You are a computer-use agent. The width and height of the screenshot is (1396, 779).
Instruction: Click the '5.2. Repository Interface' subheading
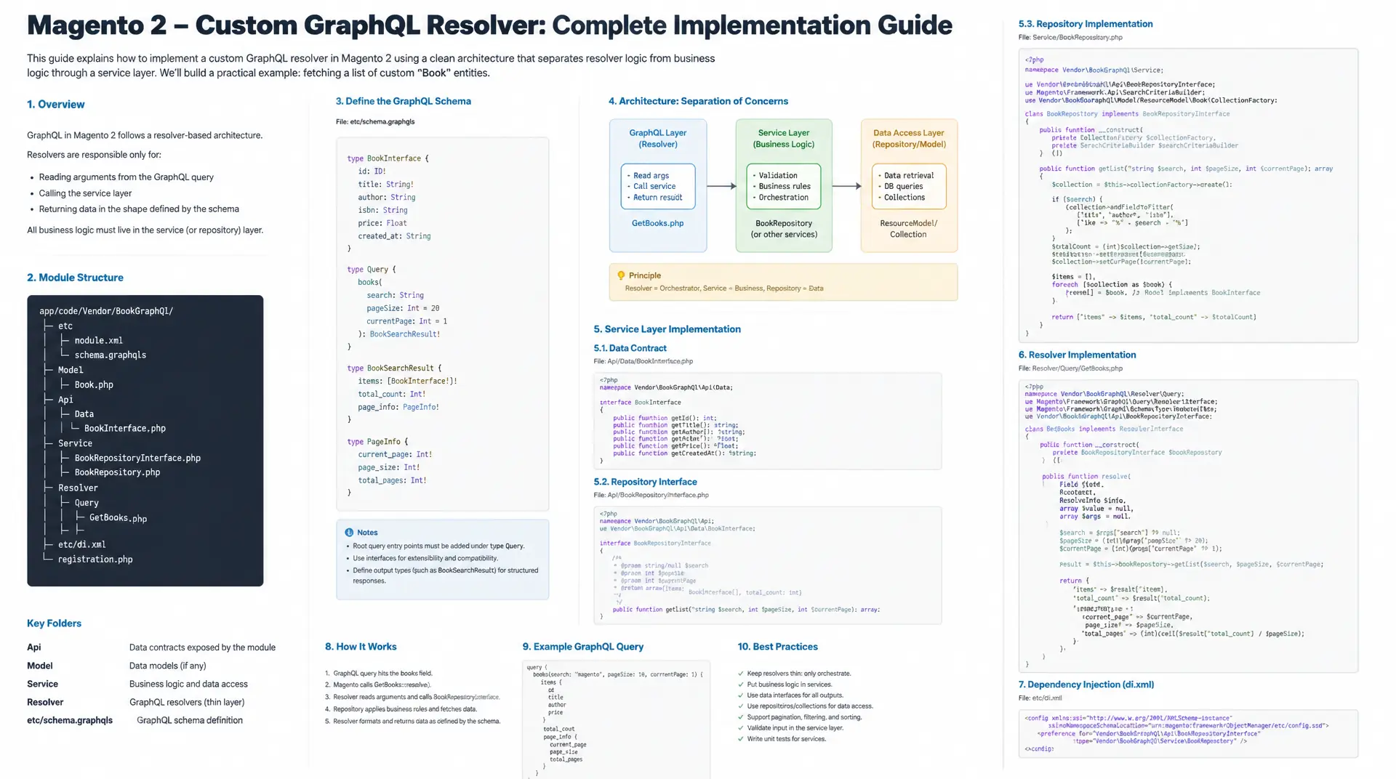pos(645,482)
